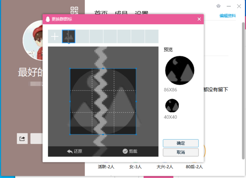
Task: Click the share icon button in group window
Action: (22, 139)
